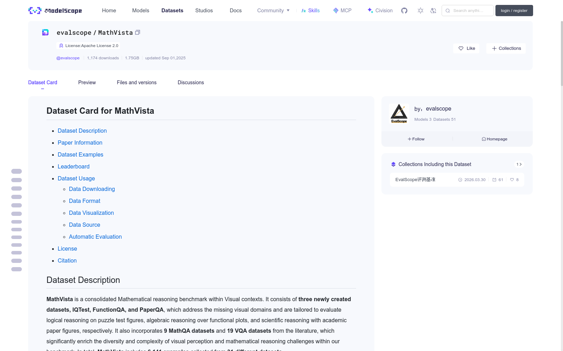Switch language with the translate icon
The image size is (563, 351).
coord(433,11)
